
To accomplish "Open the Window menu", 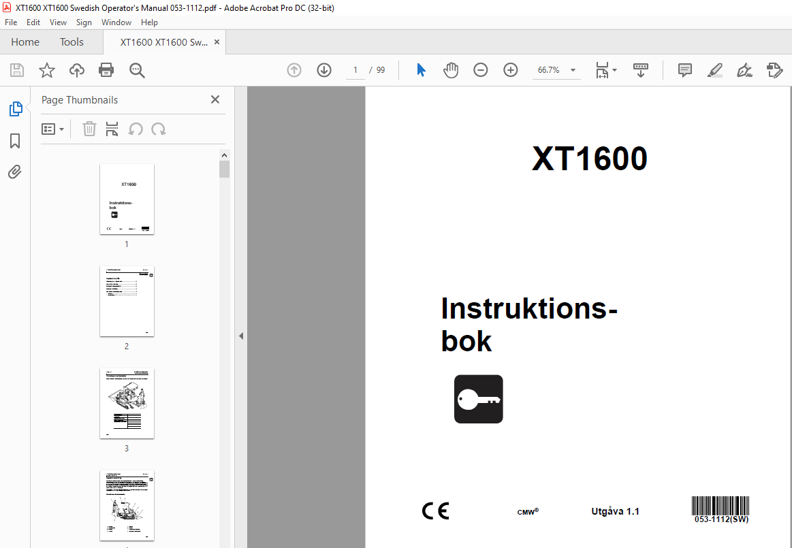I will coord(116,22).
